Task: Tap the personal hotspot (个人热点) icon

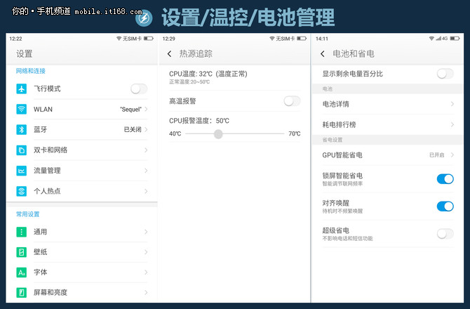Action: 21,191
